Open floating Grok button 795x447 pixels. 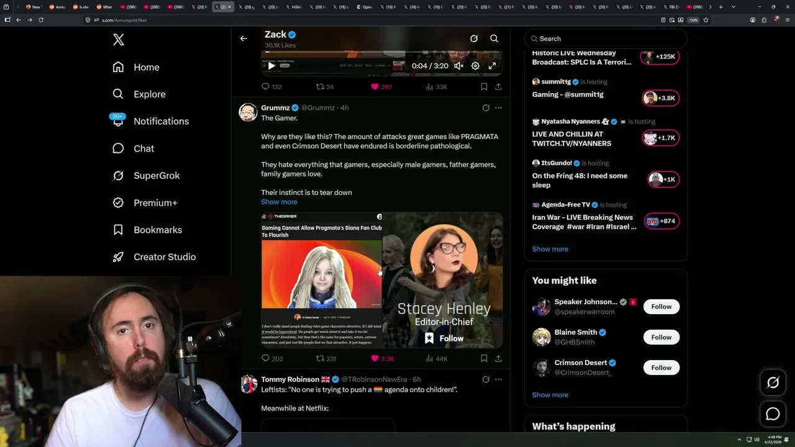(773, 383)
